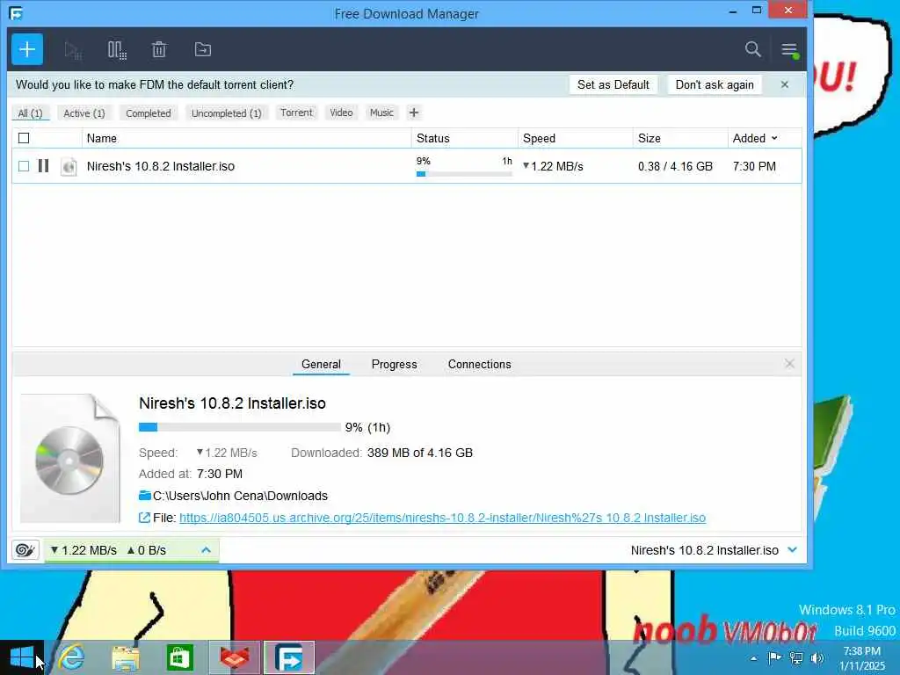Screen dimensions: 900x675
Task: Open the C:\Users\John Cena\Downloads folder path
Action: 240,496
